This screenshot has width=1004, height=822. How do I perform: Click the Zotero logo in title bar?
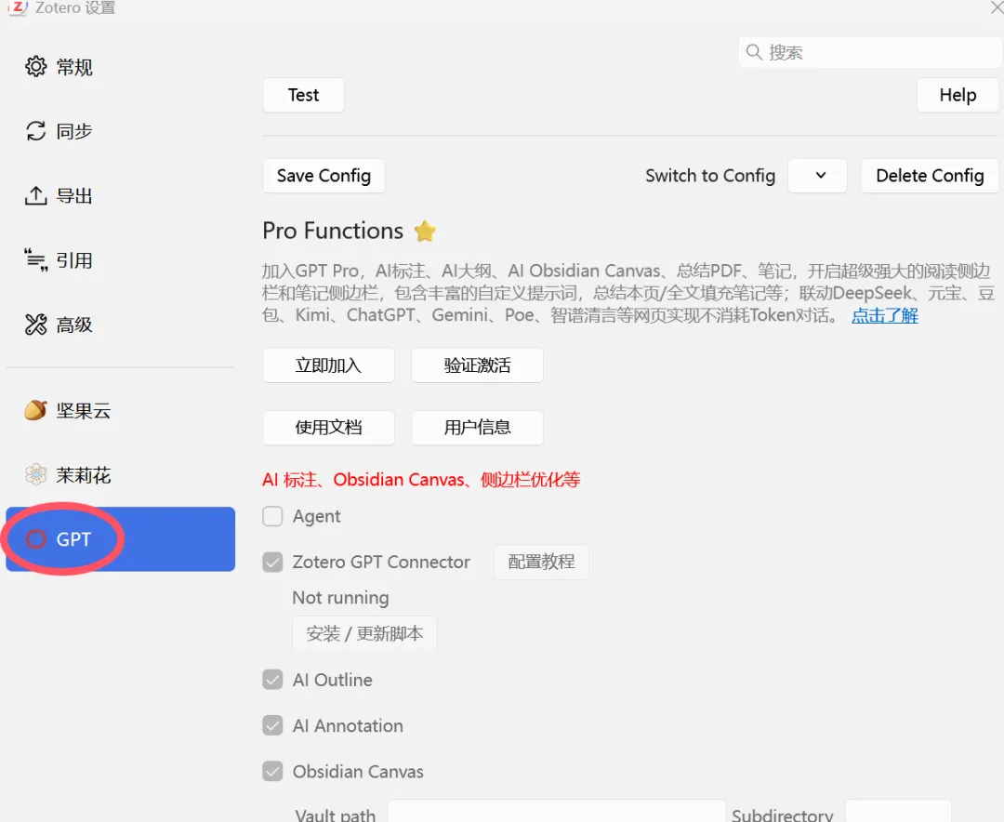18,7
